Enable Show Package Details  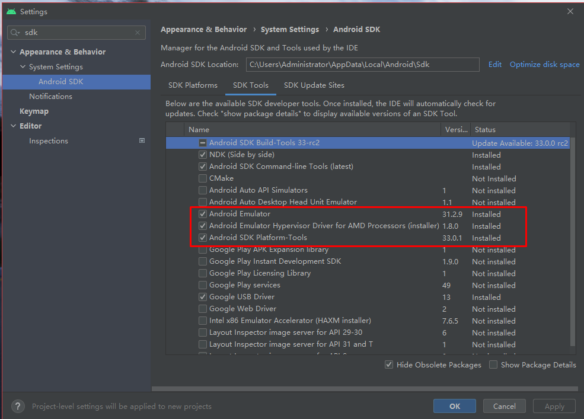click(493, 364)
